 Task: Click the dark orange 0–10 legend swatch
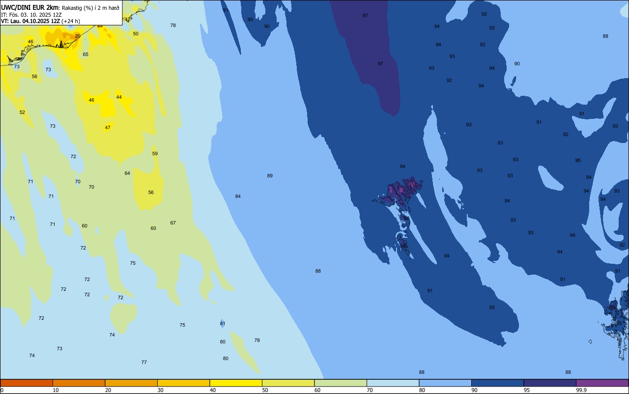coord(27,383)
